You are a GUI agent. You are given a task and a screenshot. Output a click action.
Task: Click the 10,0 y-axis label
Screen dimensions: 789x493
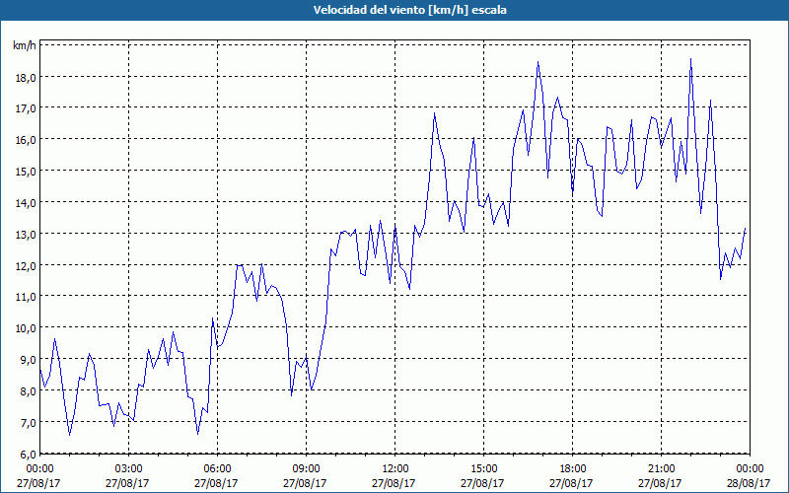pyautogui.click(x=27, y=328)
